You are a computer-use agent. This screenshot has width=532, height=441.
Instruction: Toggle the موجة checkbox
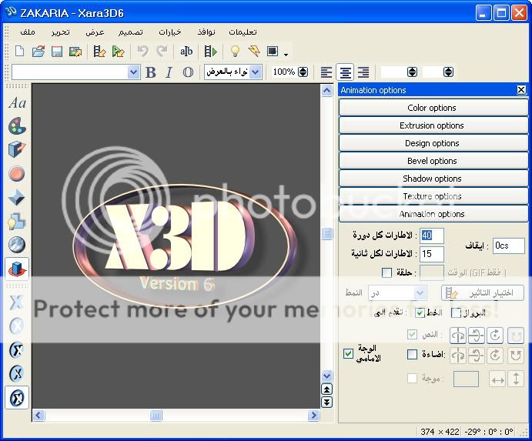tap(412, 378)
